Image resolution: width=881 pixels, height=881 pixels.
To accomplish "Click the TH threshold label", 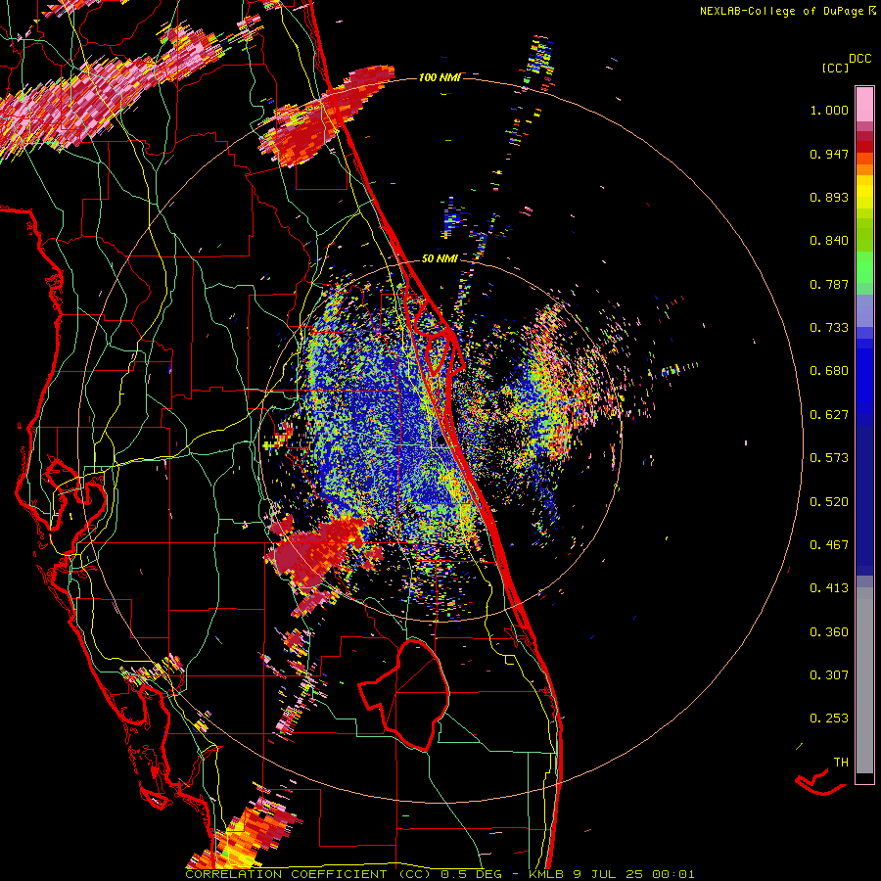I will [x=841, y=763].
